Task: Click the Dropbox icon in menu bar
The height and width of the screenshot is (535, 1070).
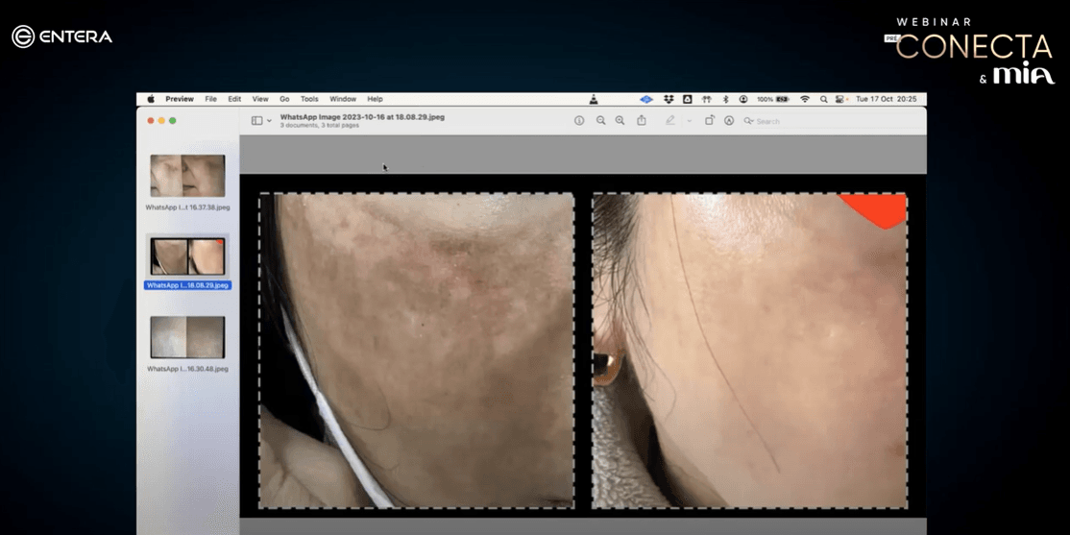Action: [x=669, y=99]
